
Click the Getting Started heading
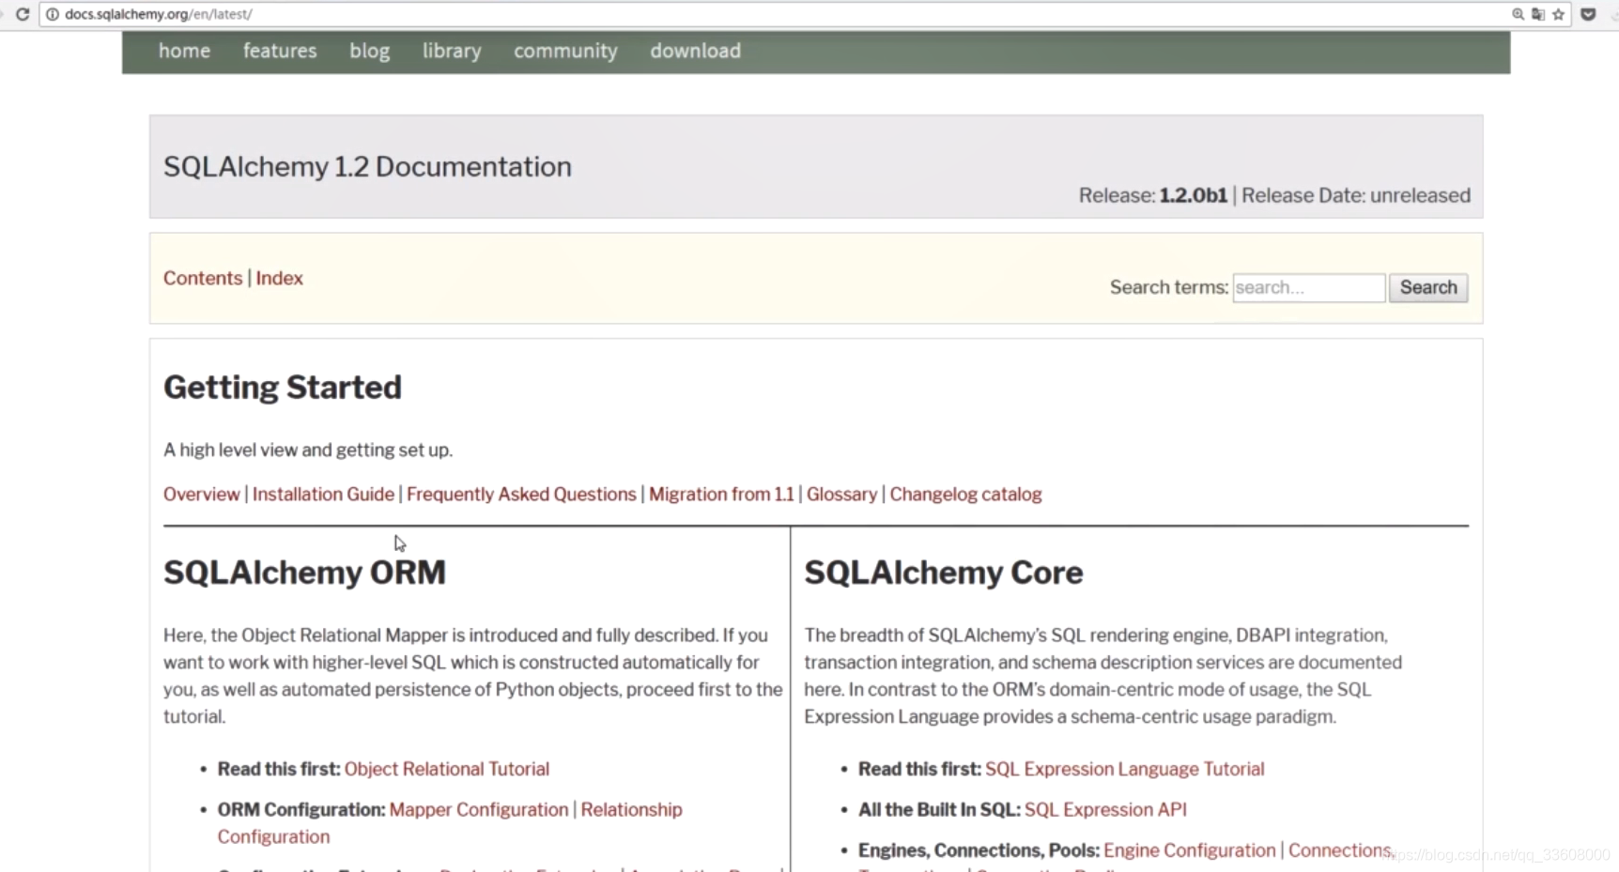(283, 387)
